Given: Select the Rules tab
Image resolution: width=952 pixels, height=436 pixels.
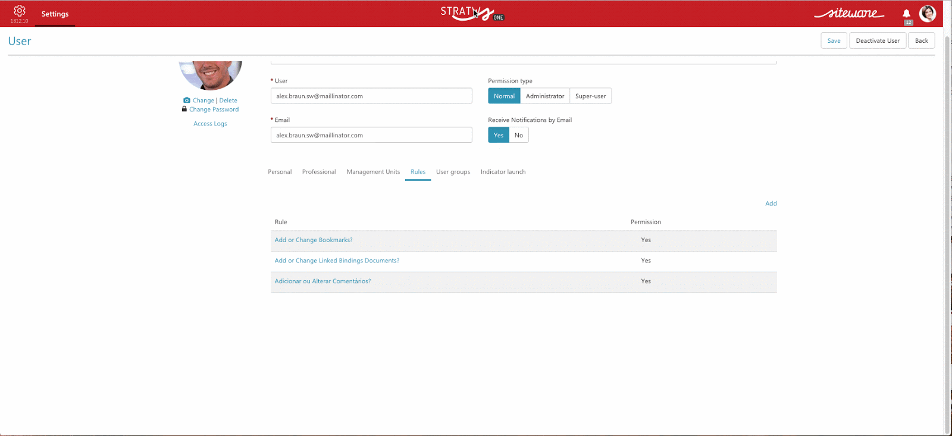Looking at the screenshot, I should [x=418, y=172].
